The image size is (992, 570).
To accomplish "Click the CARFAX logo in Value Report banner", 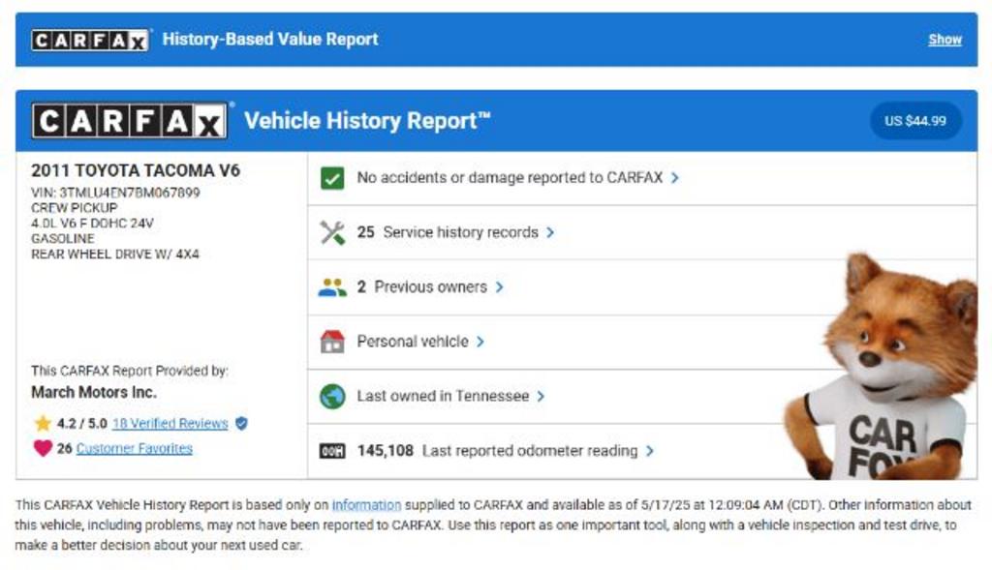I will click(90, 40).
